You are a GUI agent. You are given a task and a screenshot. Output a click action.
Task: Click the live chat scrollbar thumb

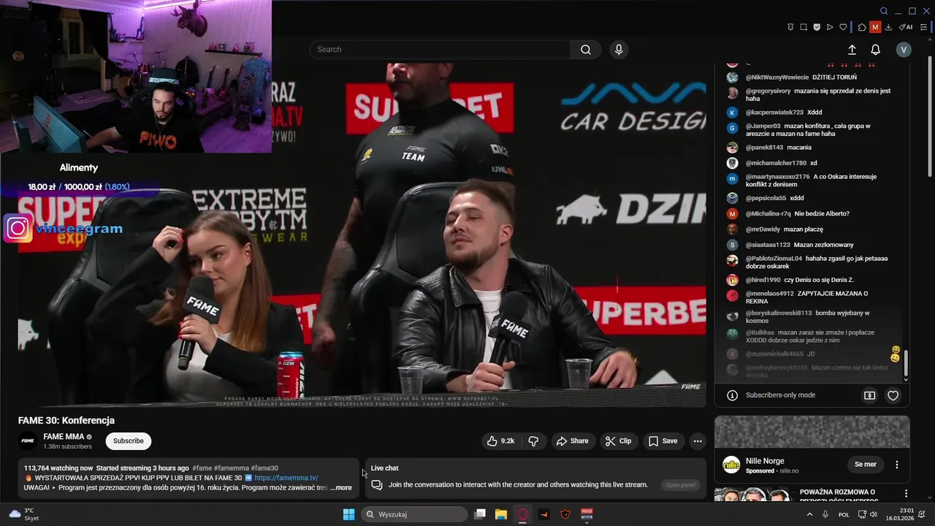[906, 362]
